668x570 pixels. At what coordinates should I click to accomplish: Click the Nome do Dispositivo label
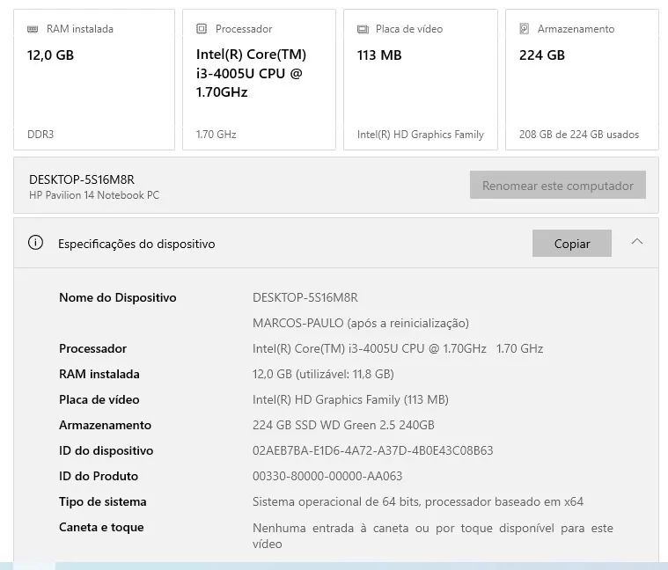118,297
